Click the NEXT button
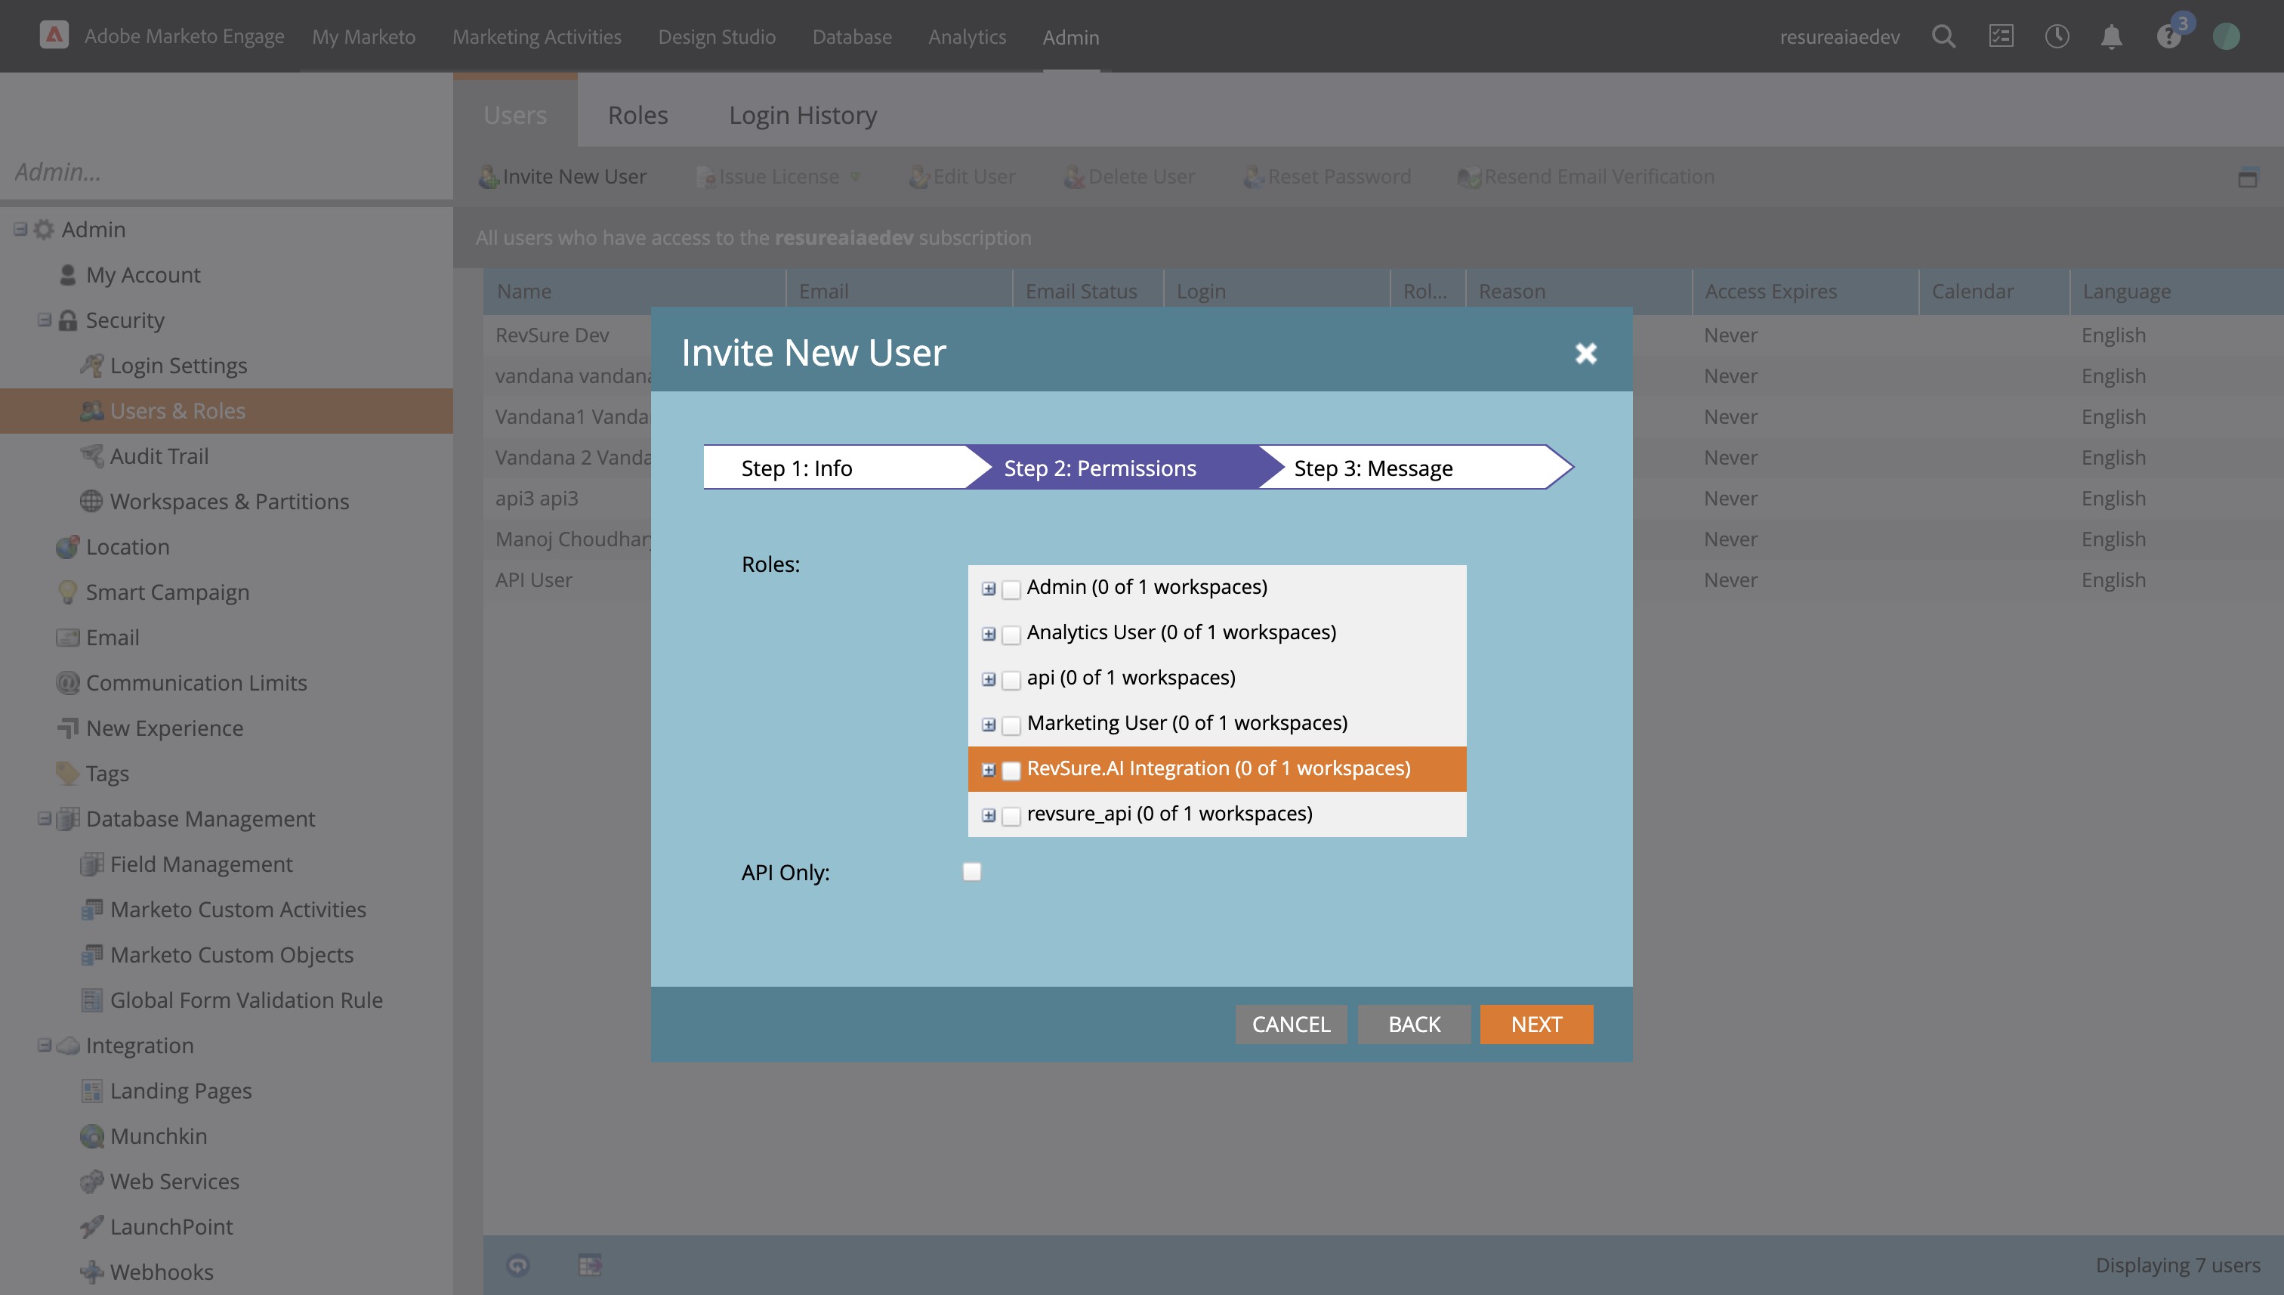2284x1295 pixels. pyautogui.click(x=1536, y=1024)
